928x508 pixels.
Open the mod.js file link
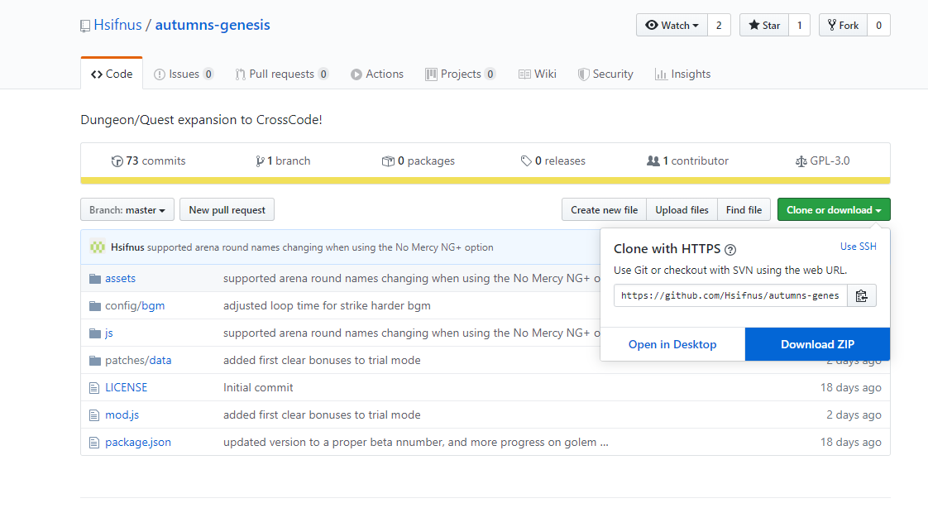pyautogui.click(x=122, y=415)
